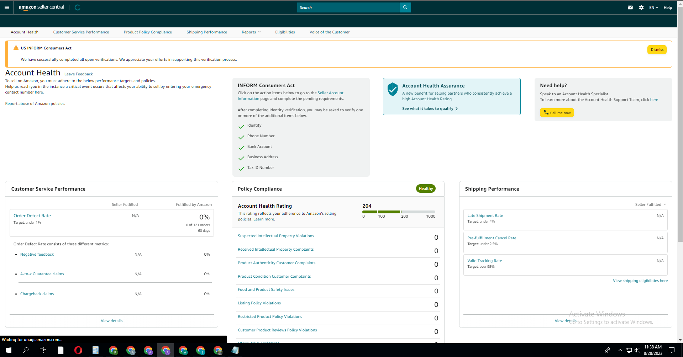Open the People icon in system tray
Image resolution: width=683 pixels, height=357 pixels.
[608, 350]
